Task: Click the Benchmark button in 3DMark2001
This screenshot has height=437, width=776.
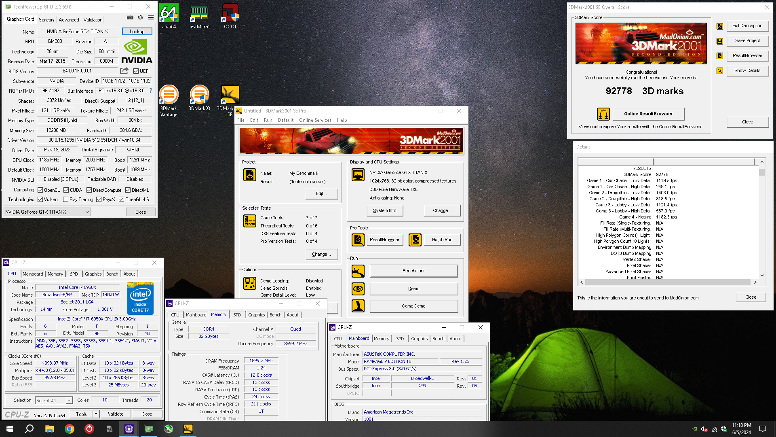Action: [x=413, y=271]
